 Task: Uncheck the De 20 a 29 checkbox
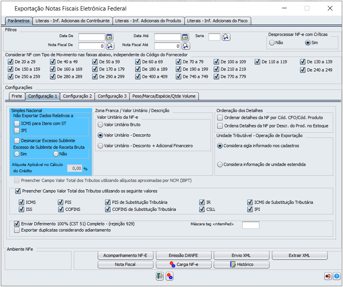point(11,62)
